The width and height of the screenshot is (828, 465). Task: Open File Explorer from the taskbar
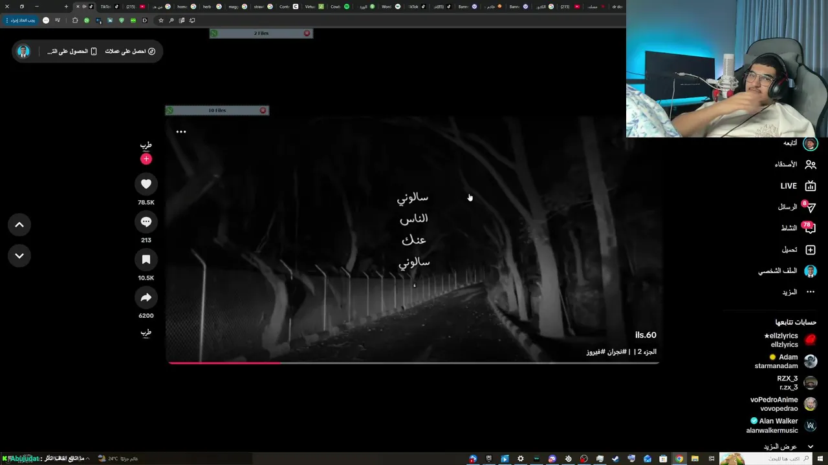pyautogui.click(x=695, y=459)
